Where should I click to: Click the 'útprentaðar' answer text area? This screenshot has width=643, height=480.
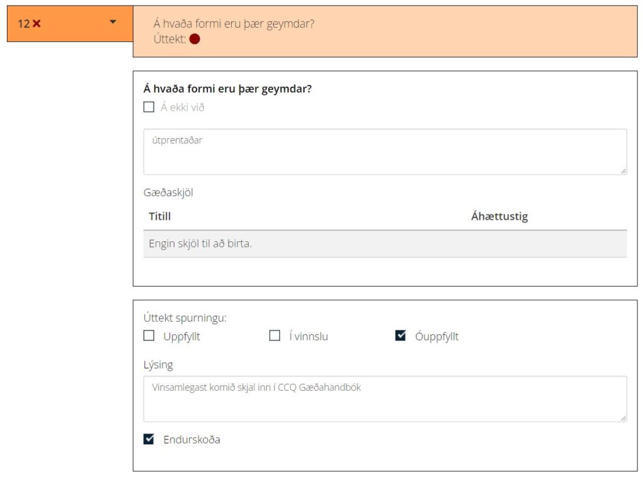click(x=385, y=152)
